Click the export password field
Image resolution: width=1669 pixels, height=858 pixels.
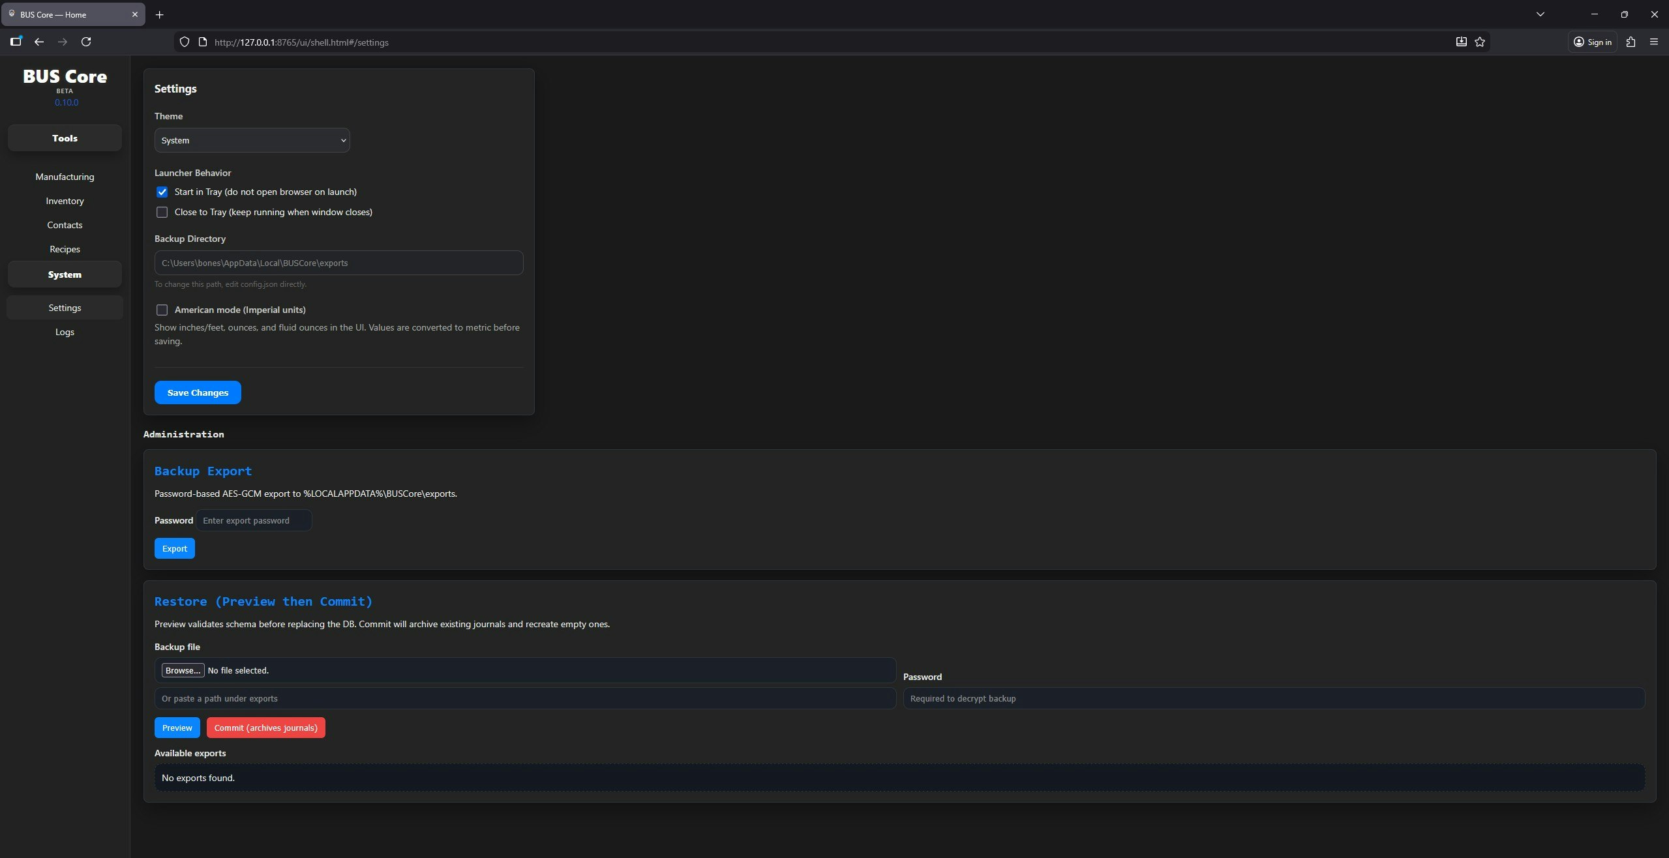point(254,520)
